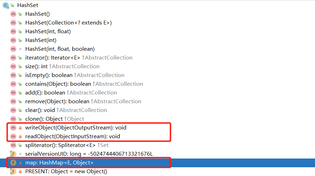Select the HashSet root class node

[28, 5]
